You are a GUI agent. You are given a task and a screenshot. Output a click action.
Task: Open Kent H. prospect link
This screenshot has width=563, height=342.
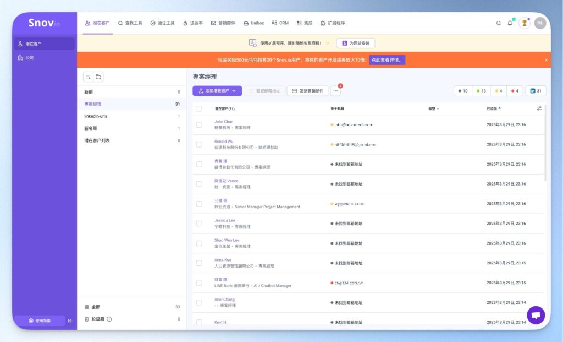[221, 322]
